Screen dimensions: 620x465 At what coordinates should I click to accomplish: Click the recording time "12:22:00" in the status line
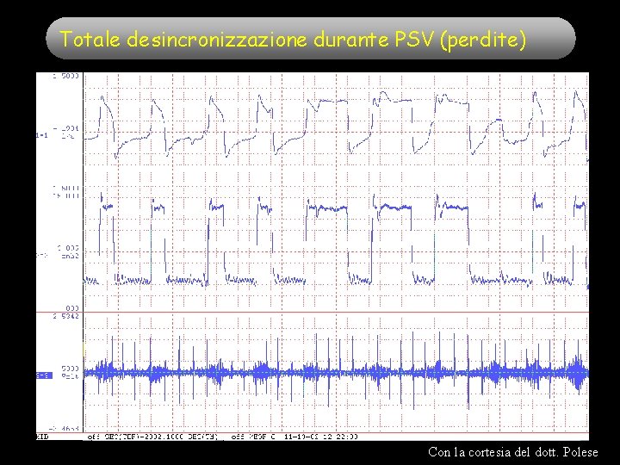pyautogui.click(x=342, y=437)
